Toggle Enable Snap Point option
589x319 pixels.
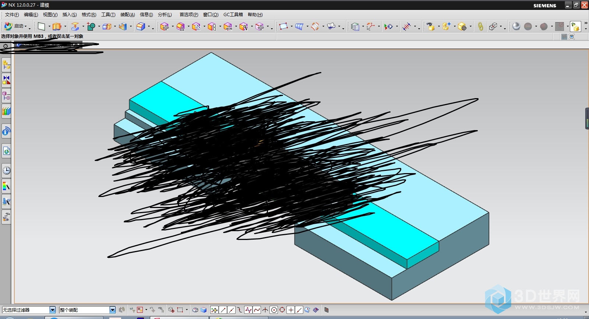pos(215,310)
